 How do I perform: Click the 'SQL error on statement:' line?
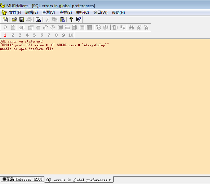22,41
